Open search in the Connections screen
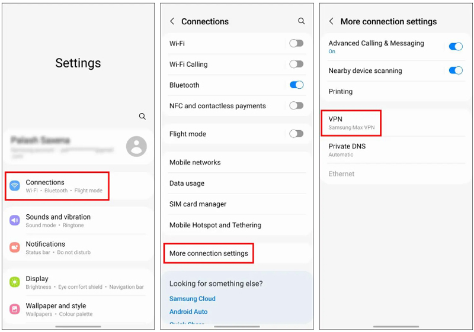The image size is (474, 332). pos(302,21)
